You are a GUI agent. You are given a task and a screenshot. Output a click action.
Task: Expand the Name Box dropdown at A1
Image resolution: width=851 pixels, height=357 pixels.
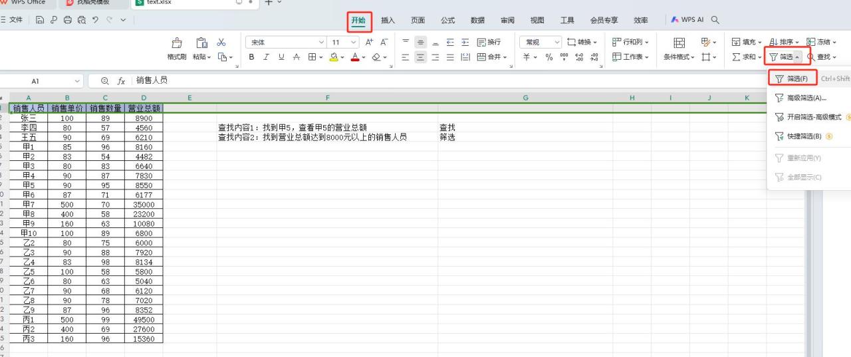(x=77, y=80)
